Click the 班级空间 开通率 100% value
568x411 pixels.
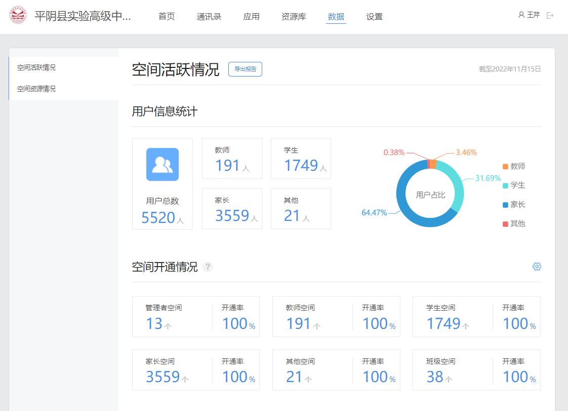[519, 377]
